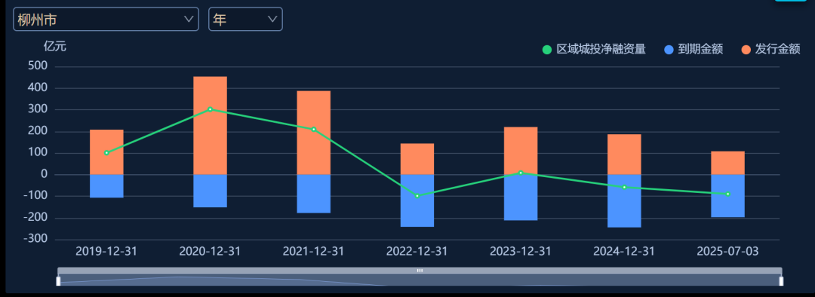The height and width of the screenshot is (297, 815).
Task: Click the 2019-12-31 axis label
Action: [x=106, y=251]
